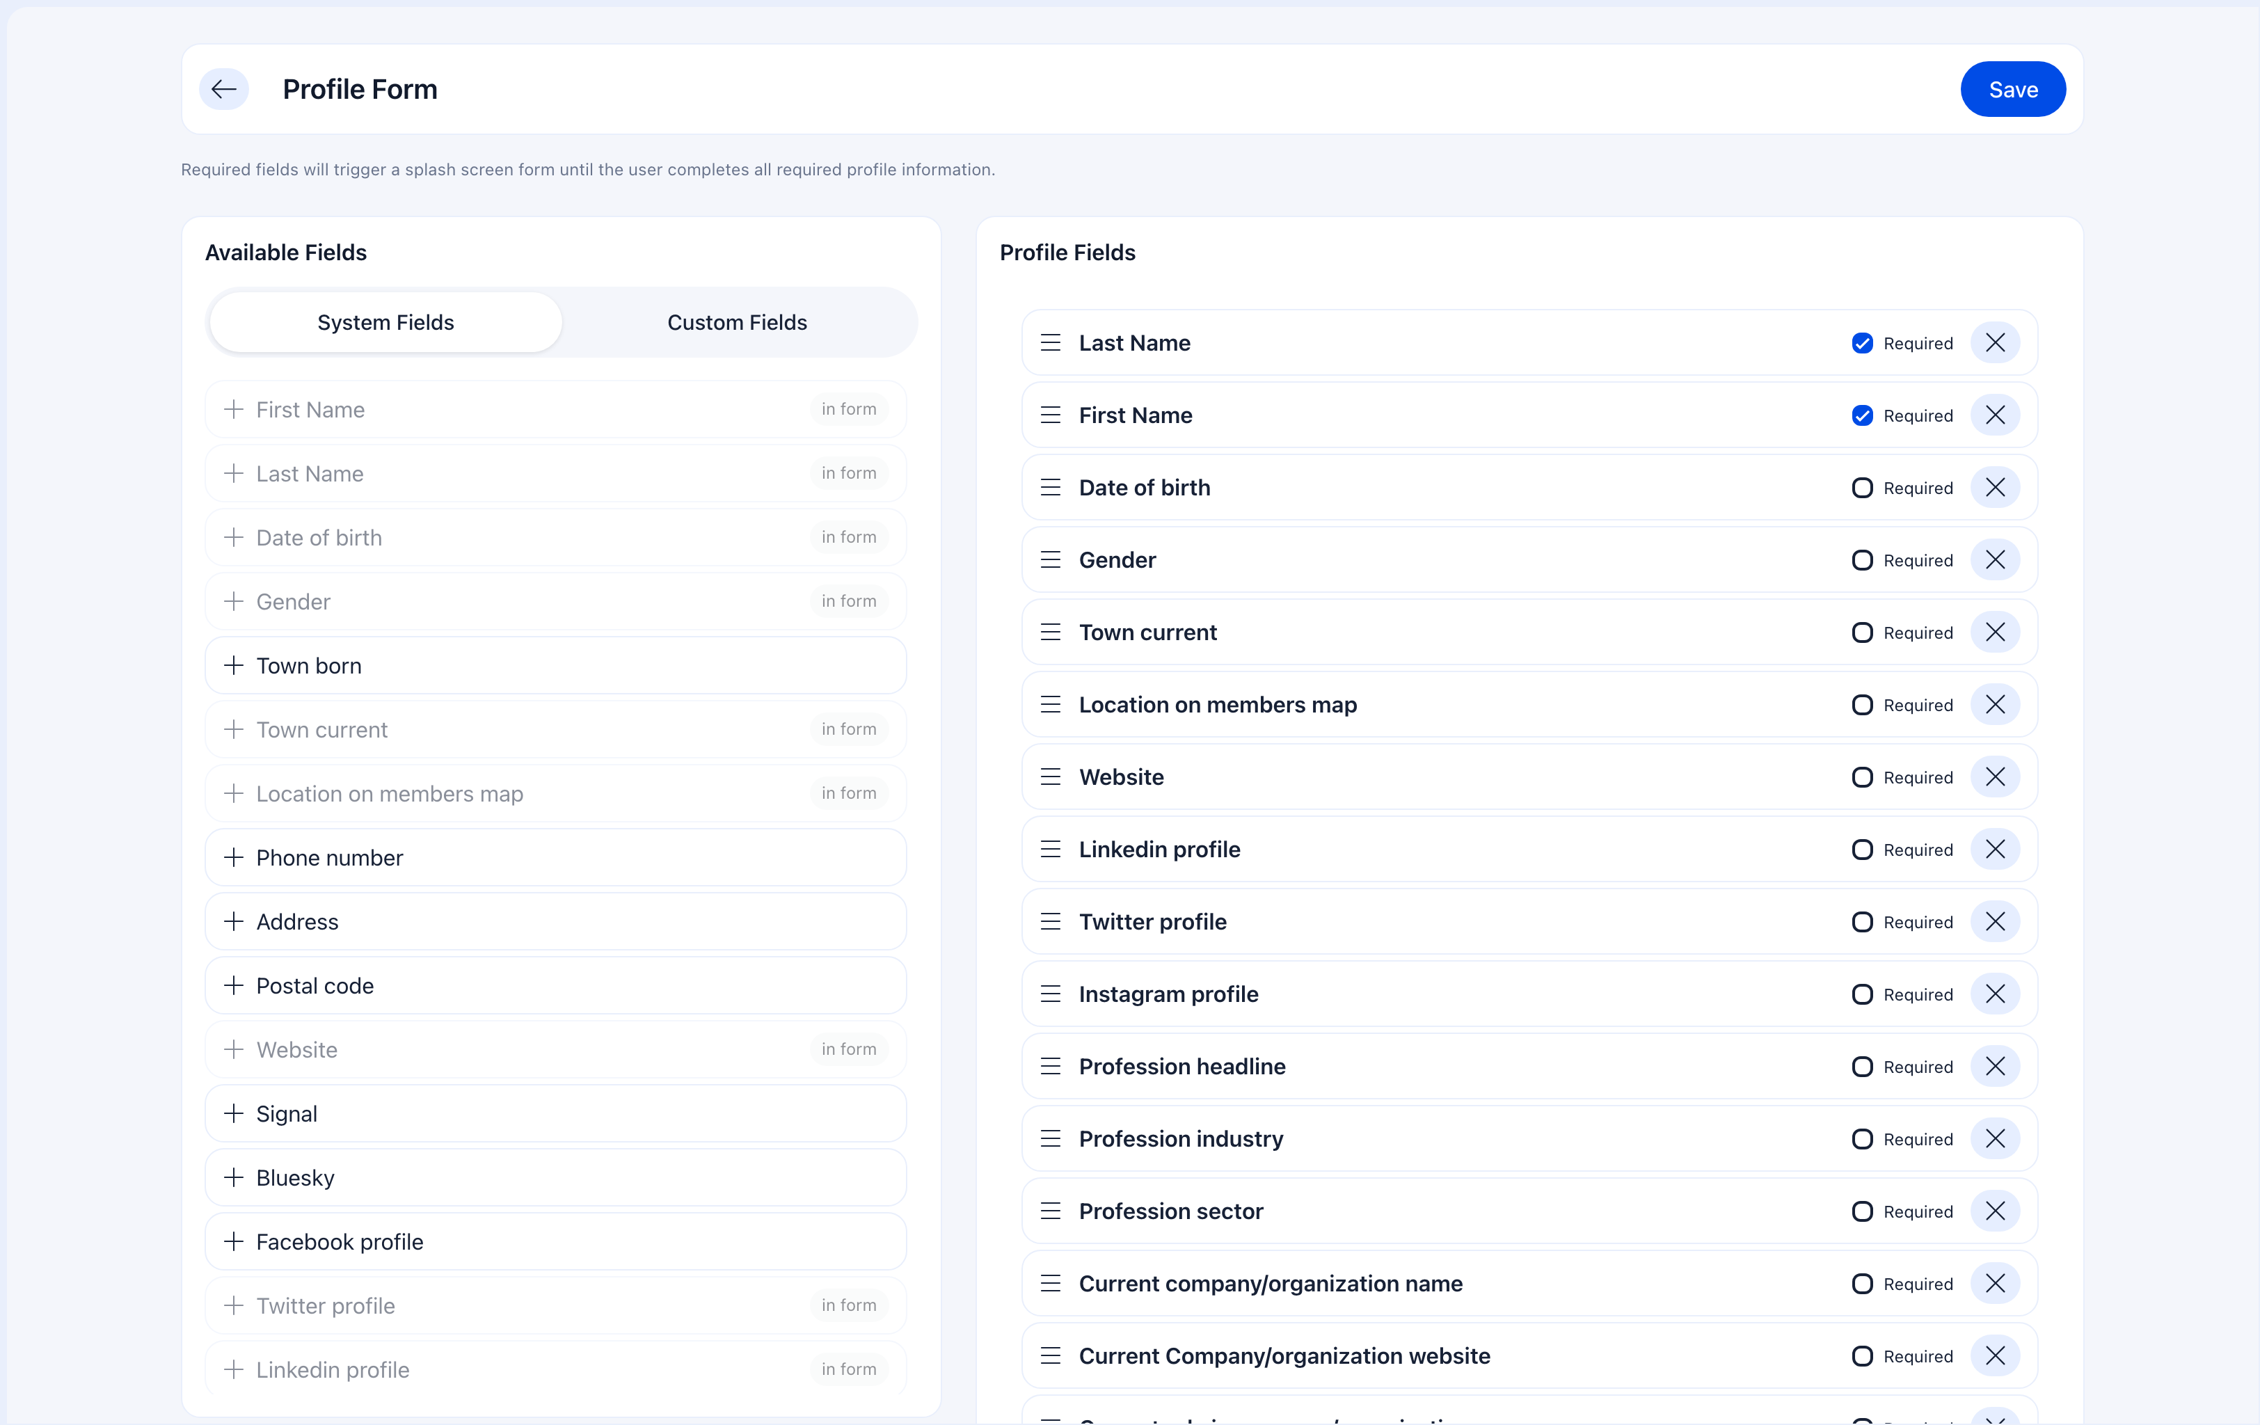The width and height of the screenshot is (2260, 1425).
Task: Add the Address field
Action: pos(234,921)
